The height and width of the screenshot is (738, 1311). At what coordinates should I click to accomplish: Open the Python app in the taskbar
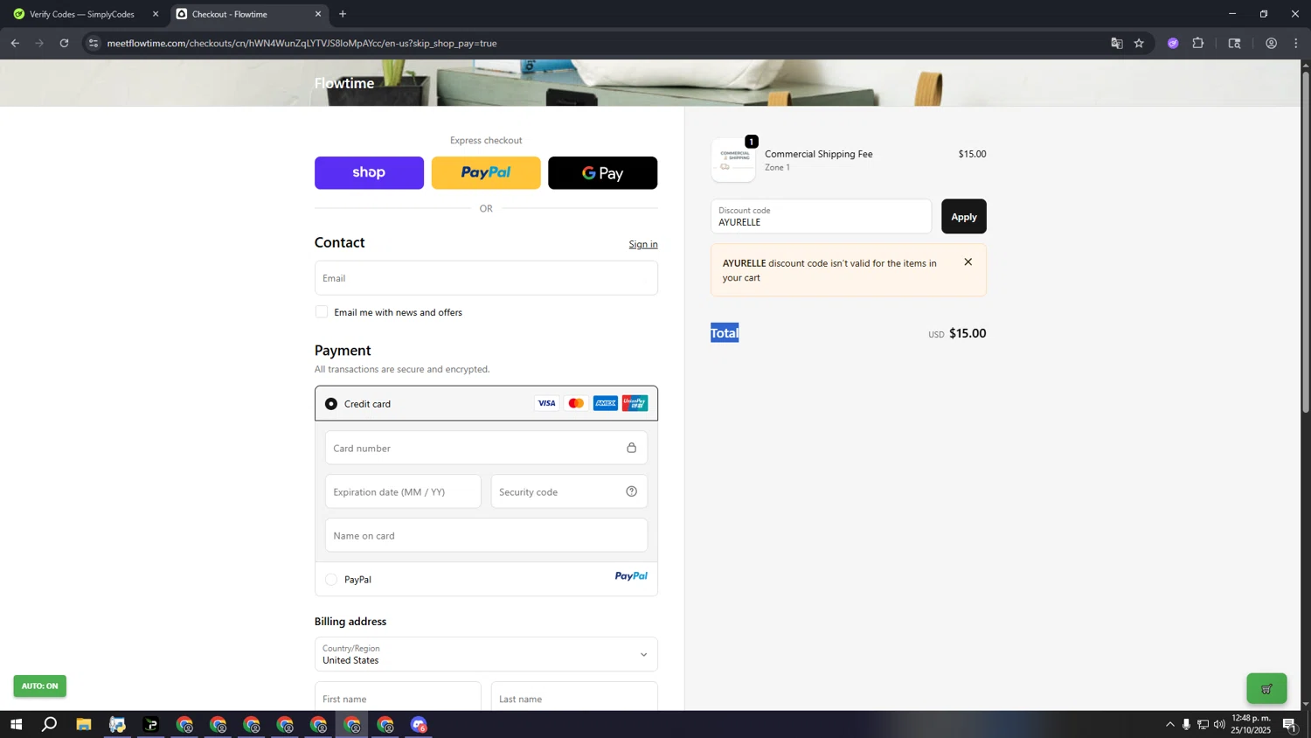pyautogui.click(x=117, y=725)
